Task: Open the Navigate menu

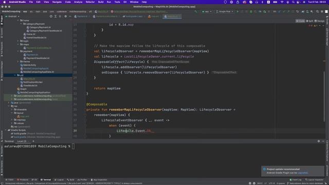Action: coord(57,2)
